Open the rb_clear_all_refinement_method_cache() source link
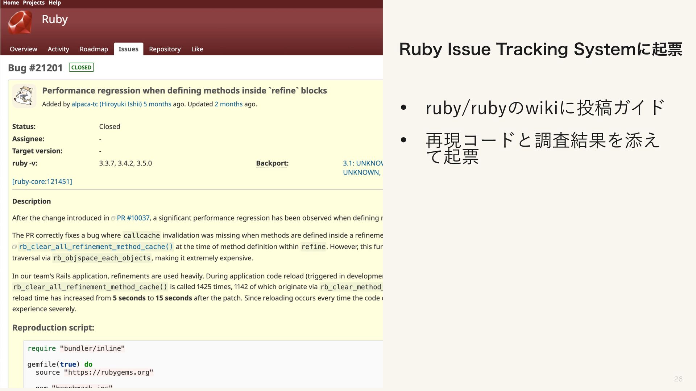 96,247
